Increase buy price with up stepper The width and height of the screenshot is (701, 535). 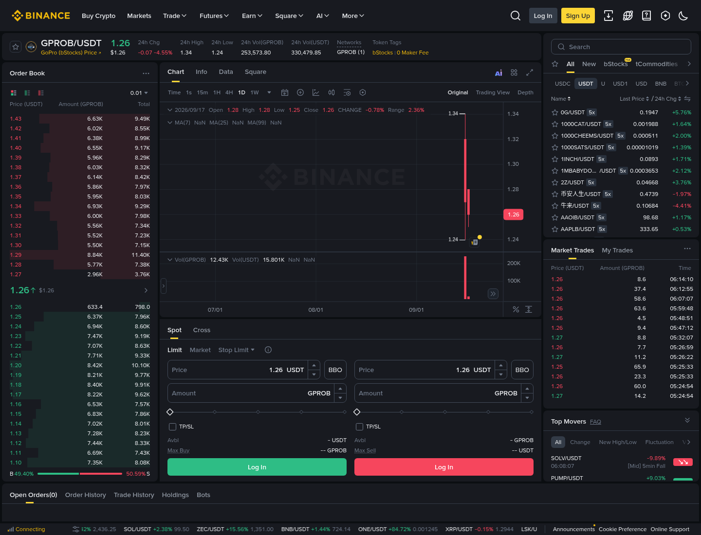pyautogui.click(x=314, y=365)
